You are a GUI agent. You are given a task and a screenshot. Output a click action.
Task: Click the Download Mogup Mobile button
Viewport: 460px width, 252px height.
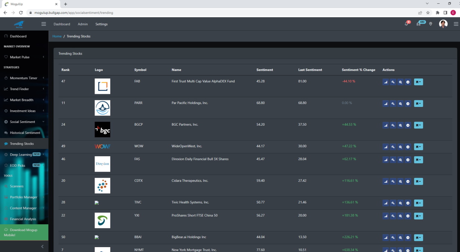tap(24, 232)
